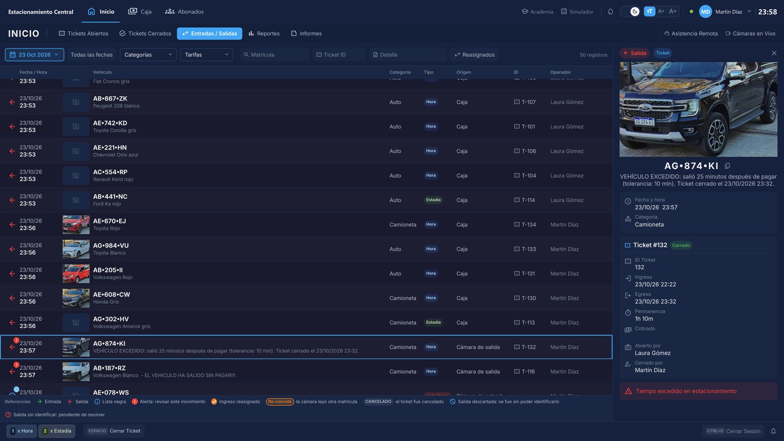Viewport: 784px width, 441px height.
Task: Open Cámaras en Vivo
Action: coord(750,33)
